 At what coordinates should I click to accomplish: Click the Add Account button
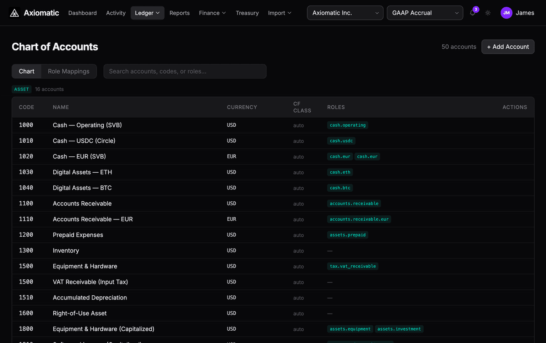(x=507, y=46)
